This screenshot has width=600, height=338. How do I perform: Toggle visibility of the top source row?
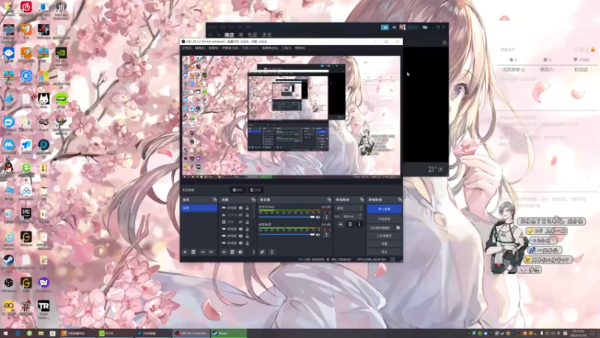241,208
